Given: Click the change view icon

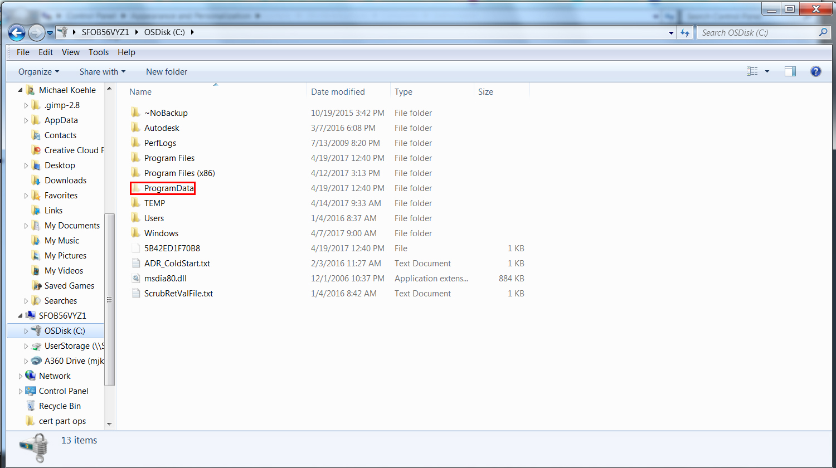Looking at the screenshot, I should (x=752, y=71).
